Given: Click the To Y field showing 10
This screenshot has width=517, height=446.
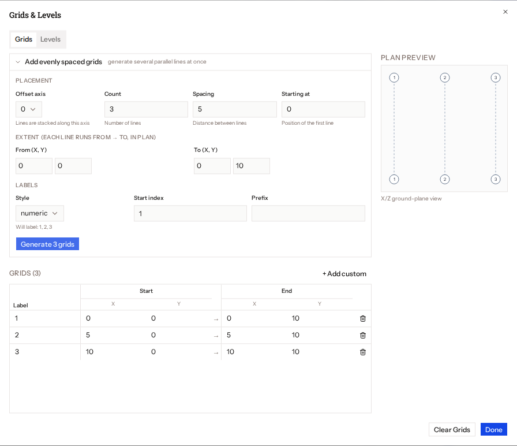Looking at the screenshot, I should (x=251, y=166).
